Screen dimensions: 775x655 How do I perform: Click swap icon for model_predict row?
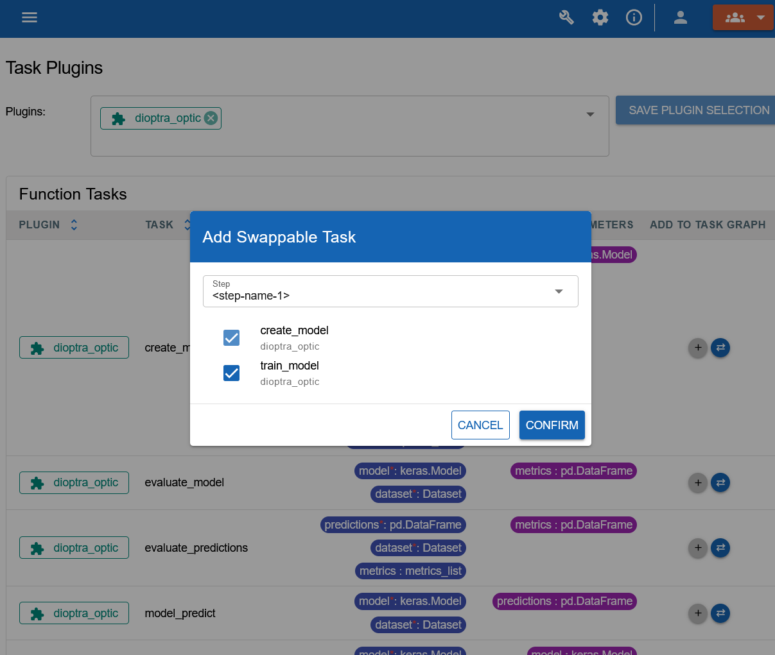point(720,613)
